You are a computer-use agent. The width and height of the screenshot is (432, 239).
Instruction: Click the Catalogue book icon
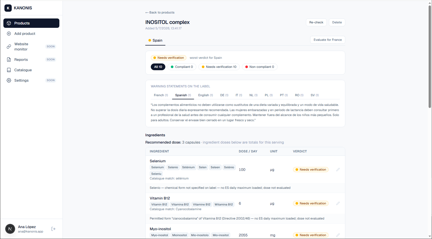point(9,70)
